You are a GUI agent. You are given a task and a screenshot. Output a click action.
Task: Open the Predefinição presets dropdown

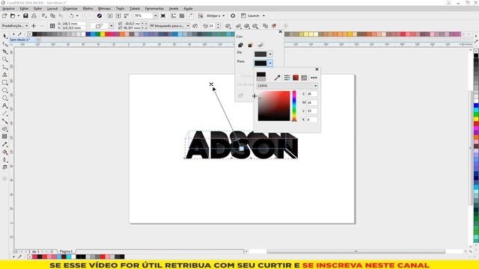pyautogui.click(x=15, y=26)
